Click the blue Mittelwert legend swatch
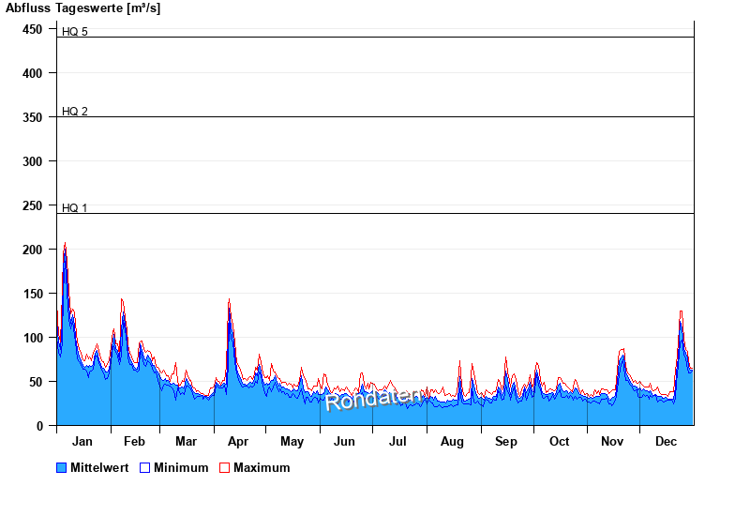Image resolution: width=750 pixels, height=516 pixels. pyautogui.click(x=62, y=467)
